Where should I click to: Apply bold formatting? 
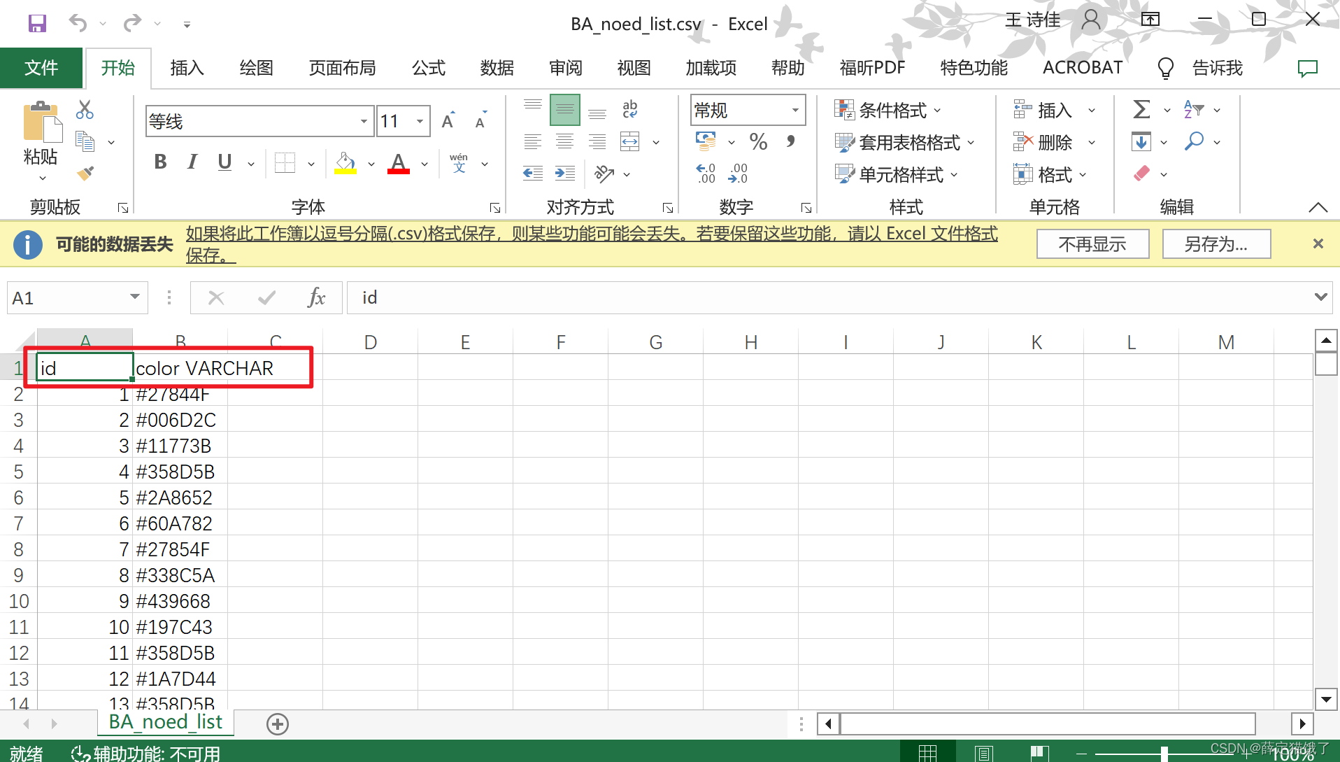tap(159, 162)
